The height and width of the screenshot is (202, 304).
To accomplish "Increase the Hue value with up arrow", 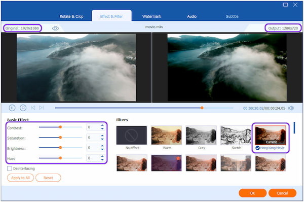I will [102, 156].
